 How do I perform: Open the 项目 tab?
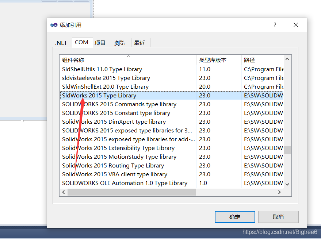(x=102, y=43)
